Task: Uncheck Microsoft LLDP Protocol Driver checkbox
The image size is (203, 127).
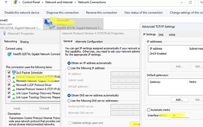Action: click(9, 85)
